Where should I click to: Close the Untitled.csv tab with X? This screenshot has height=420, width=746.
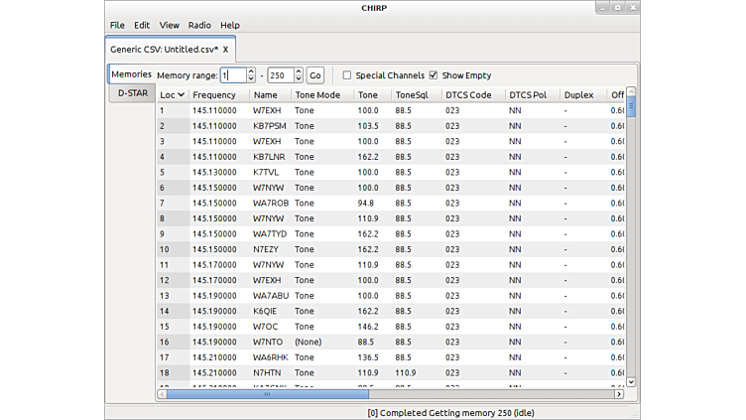coord(225,49)
